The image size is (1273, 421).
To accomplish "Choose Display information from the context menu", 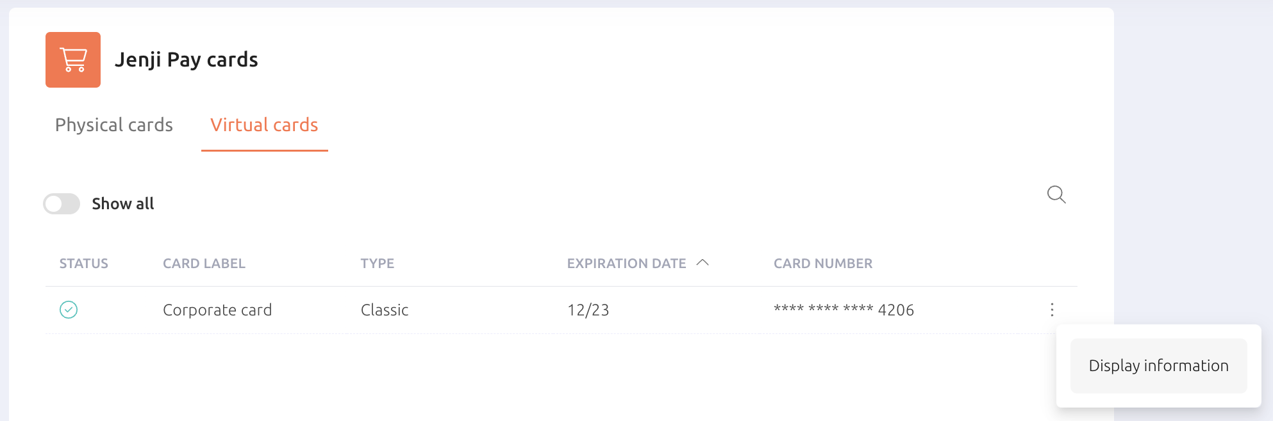I will click(x=1158, y=365).
